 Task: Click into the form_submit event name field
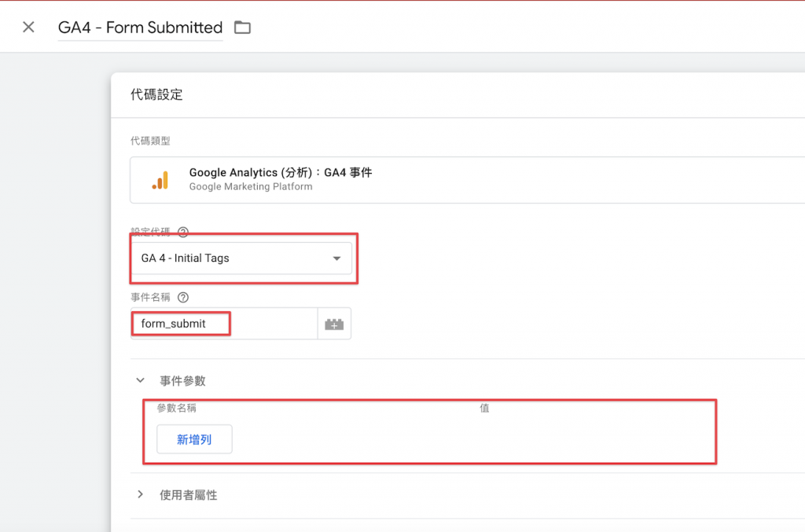pyautogui.click(x=224, y=324)
